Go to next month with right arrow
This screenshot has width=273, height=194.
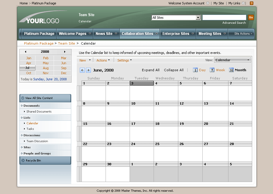(88, 70)
